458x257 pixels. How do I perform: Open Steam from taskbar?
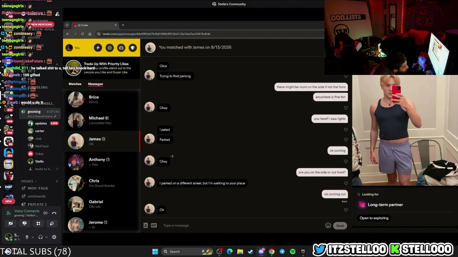pyautogui.click(x=250, y=252)
